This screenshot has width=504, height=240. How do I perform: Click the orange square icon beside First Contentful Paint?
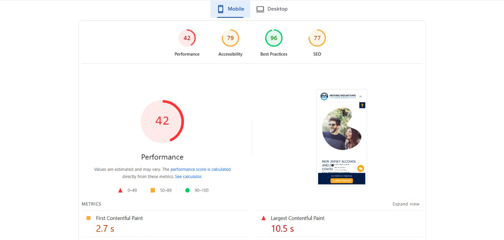tap(88, 218)
